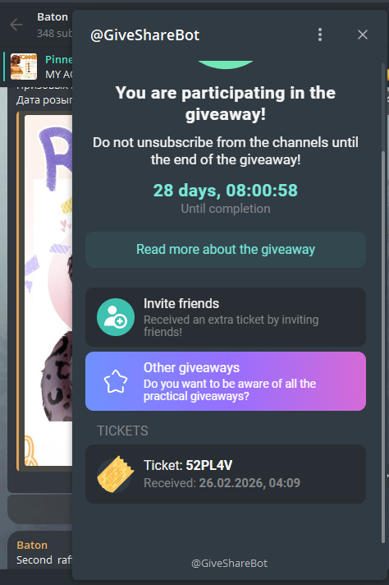Click Read more about the giveaway
The image size is (389, 585).
226,250
